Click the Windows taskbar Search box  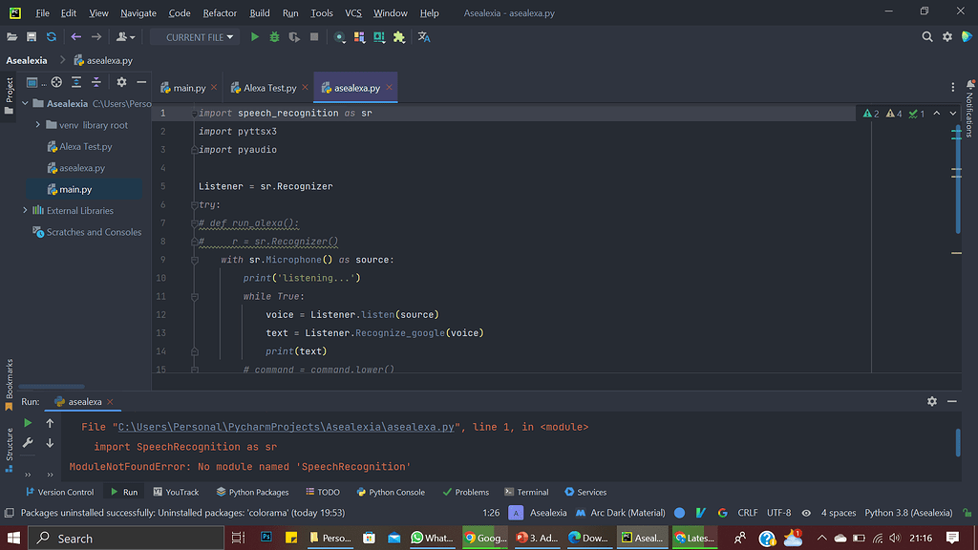point(127,538)
